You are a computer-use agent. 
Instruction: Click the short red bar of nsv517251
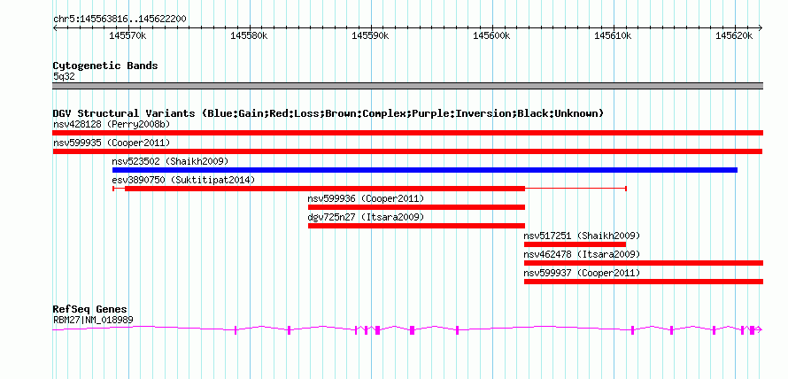tap(575, 244)
